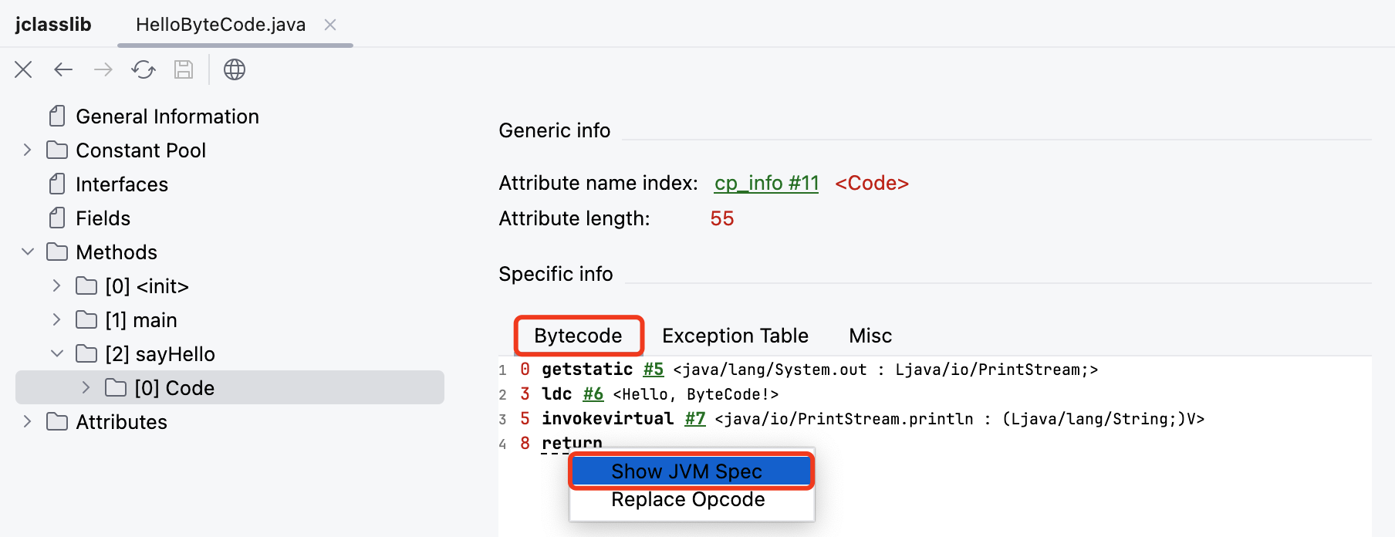
Task: Collapse the Methods folder
Action: click(x=28, y=252)
